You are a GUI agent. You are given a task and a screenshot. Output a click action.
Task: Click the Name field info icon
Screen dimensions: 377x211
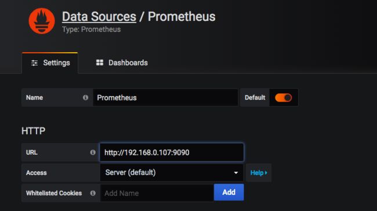(x=85, y=97)
